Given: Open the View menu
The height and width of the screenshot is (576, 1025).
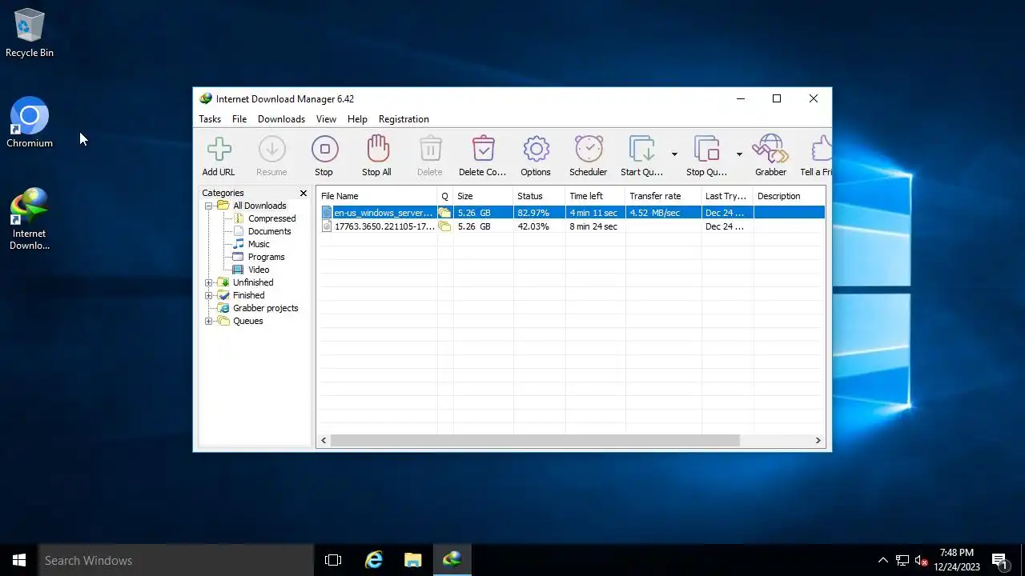Looking at the screenshot, I should point(326,119).
